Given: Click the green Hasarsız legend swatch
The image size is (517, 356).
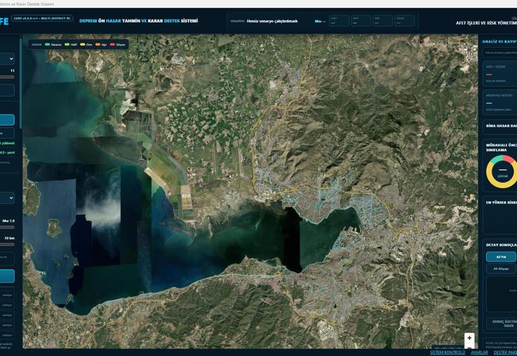Looking at the screenshot, I should [x=47, y=45].
